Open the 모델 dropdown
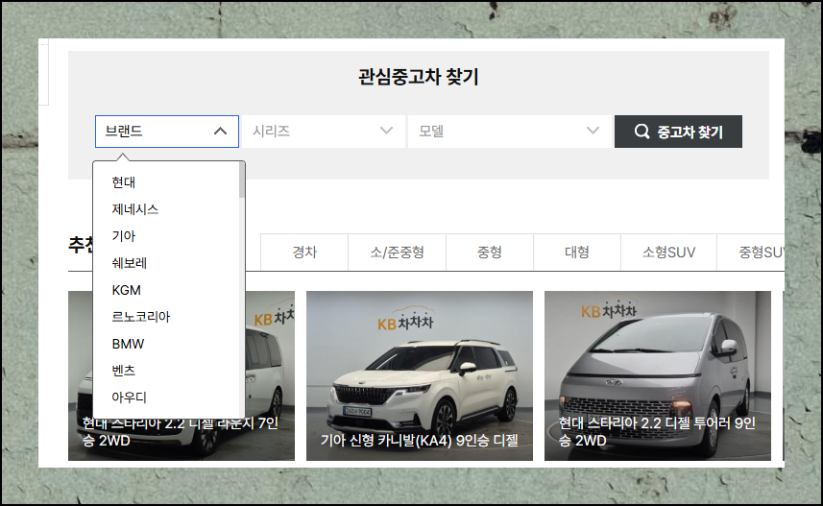Image resolution: width=823 pixels, height=506 pixels. (510, 132)
